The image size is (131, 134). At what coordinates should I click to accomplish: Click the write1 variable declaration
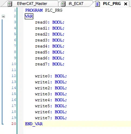click(51, 82)
